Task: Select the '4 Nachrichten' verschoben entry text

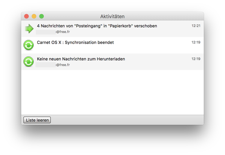Action: (x=97, y=26)
